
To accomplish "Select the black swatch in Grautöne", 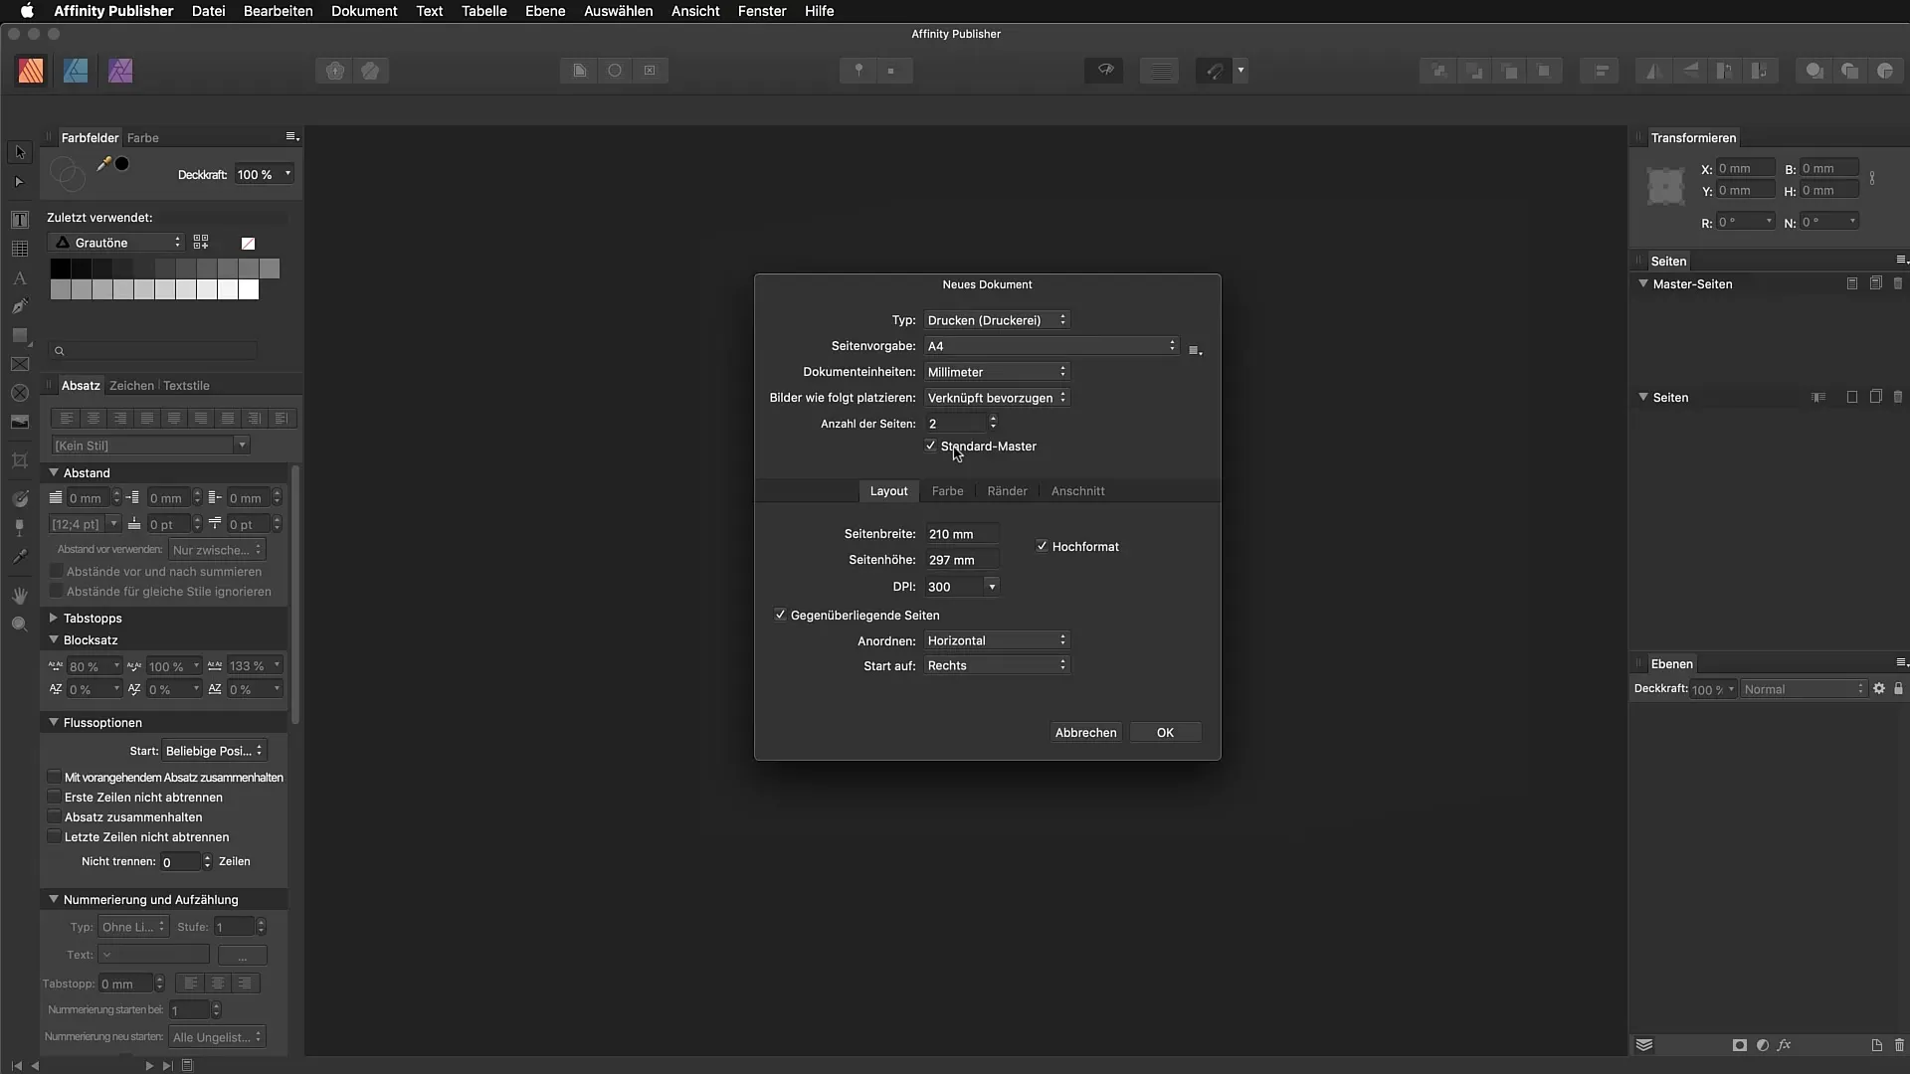I will coord(61,268).
